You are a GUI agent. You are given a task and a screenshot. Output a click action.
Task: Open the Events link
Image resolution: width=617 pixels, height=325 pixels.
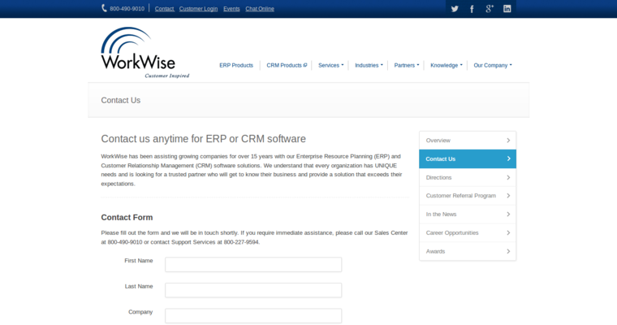click(x=231, y=9)
